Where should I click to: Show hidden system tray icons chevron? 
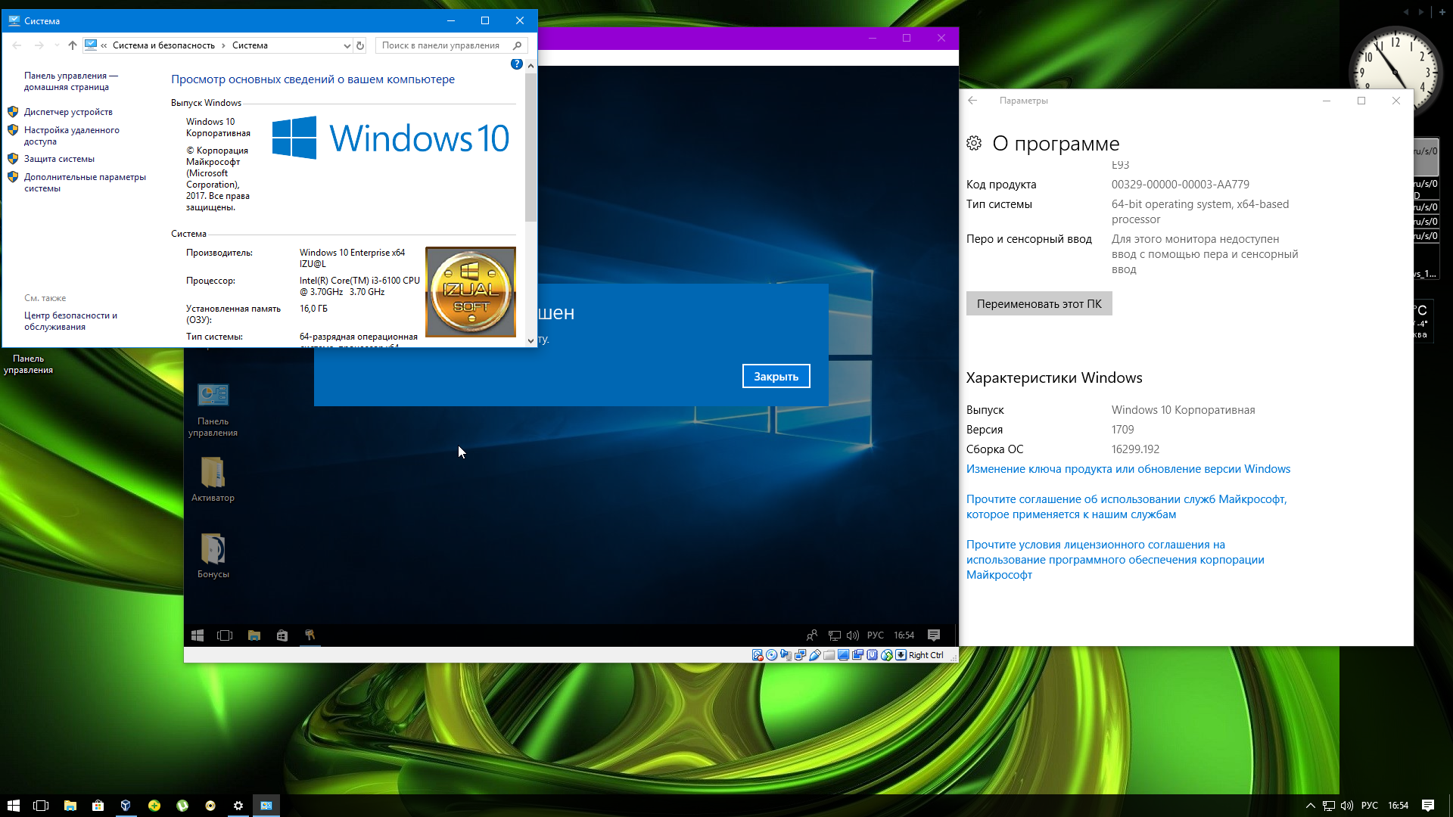pyautogui.click(x=1310, y=806)
